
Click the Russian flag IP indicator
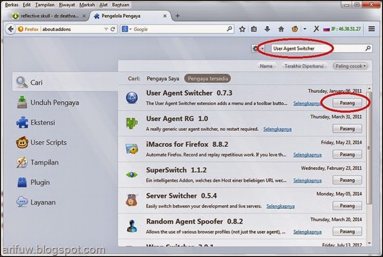[342, 29]
